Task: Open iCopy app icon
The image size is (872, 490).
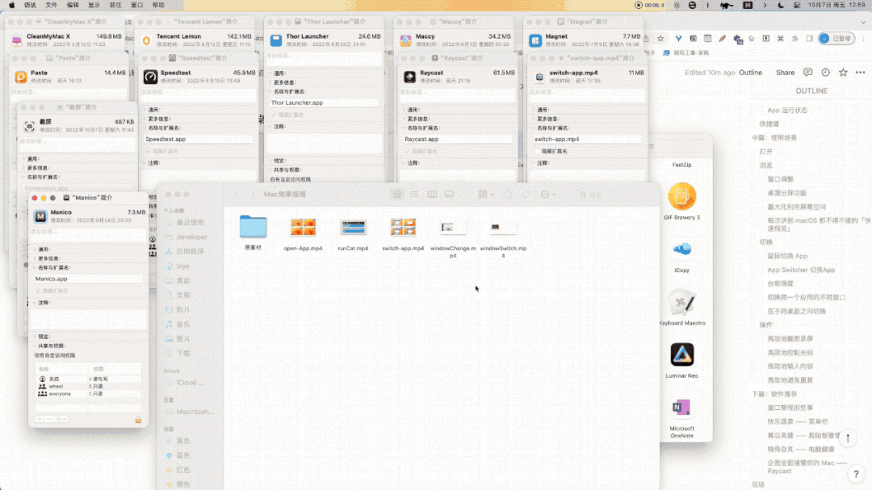Action: (681, 249)
